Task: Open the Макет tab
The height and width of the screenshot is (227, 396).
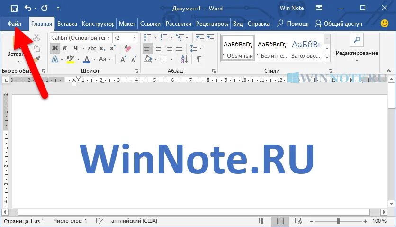Action: [x=127, y=24]
